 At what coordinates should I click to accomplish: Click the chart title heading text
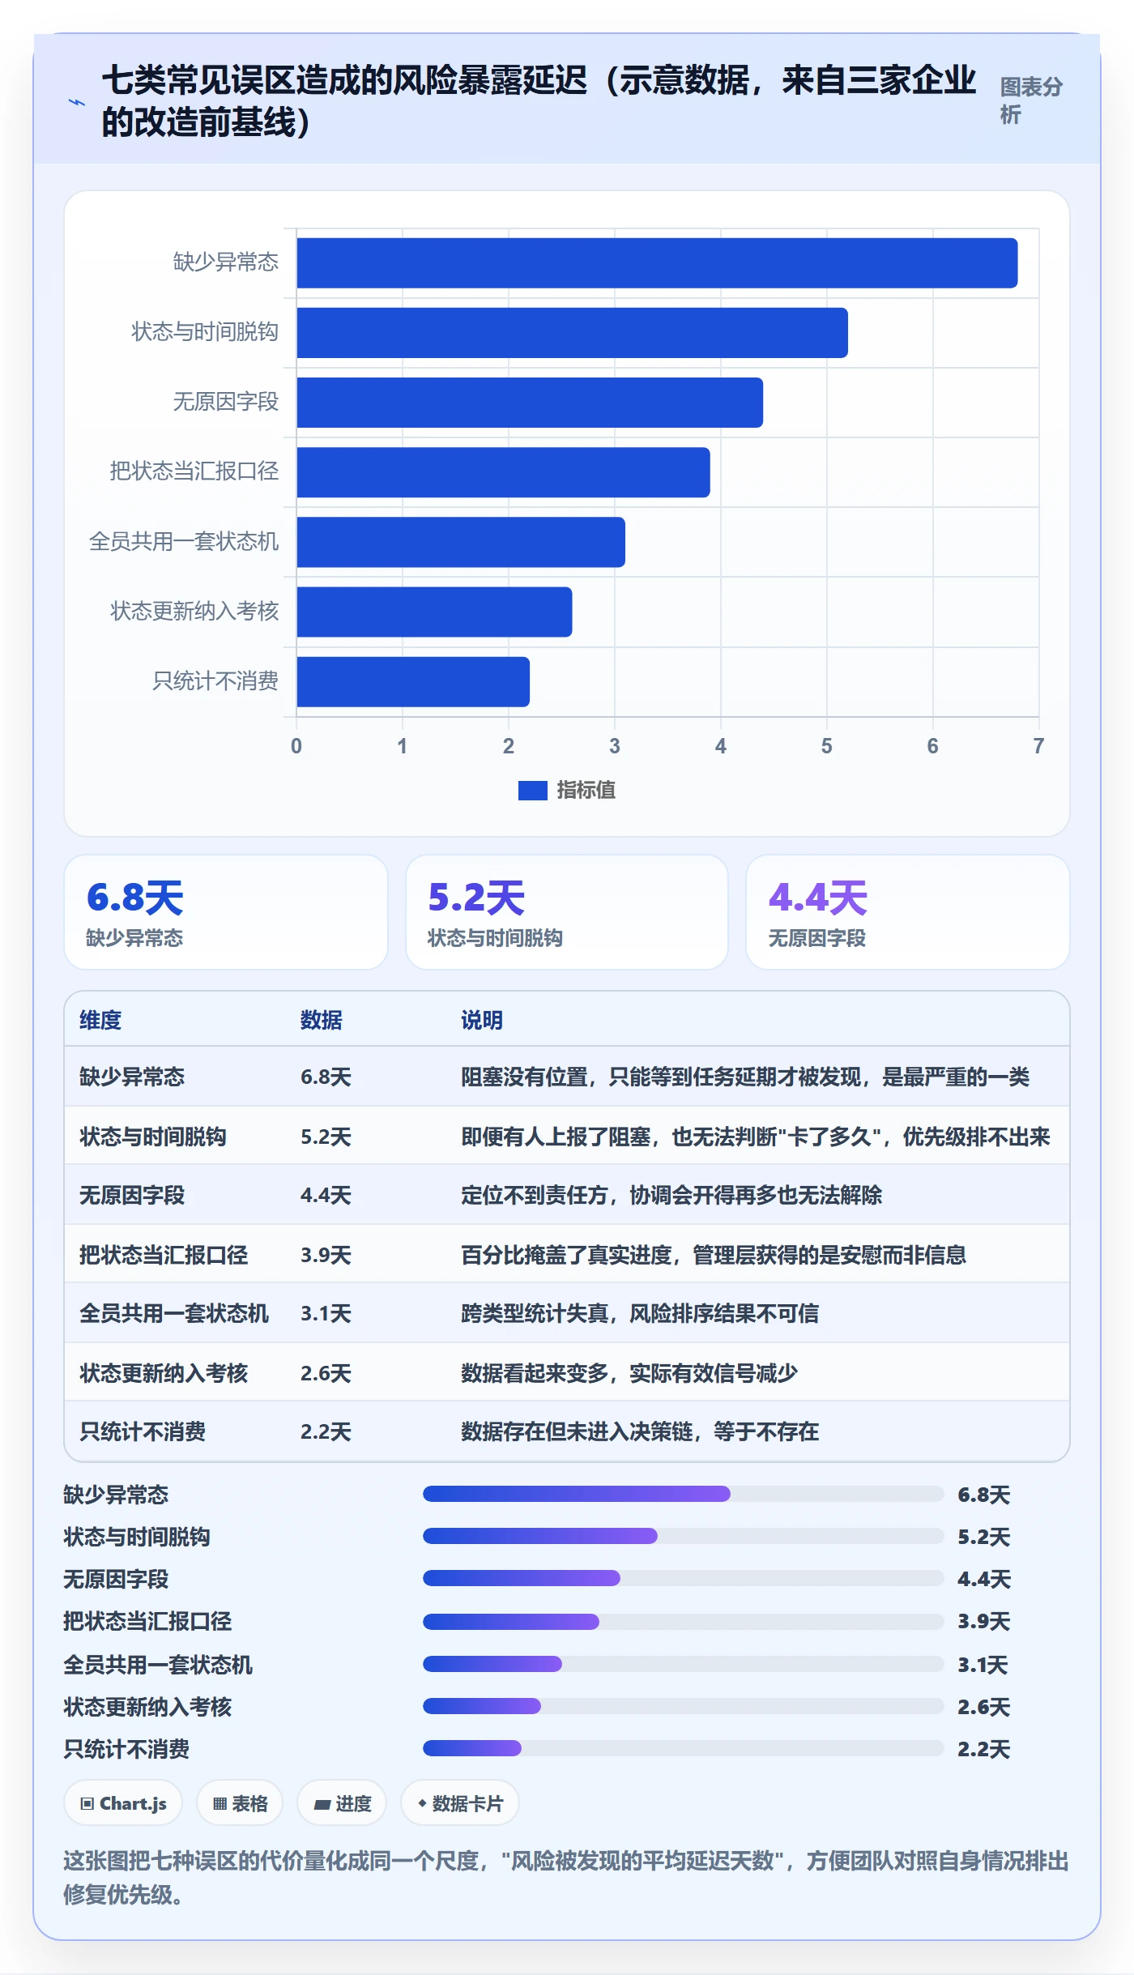tap(539, 101)
